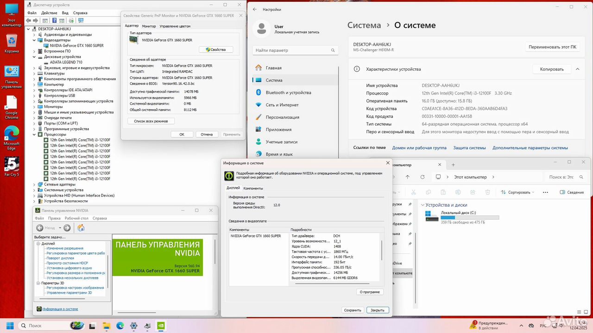Screen dimensions: 593x333
Task: Collapse the Процессоры node in Device Manager
Action: [34, 135]
